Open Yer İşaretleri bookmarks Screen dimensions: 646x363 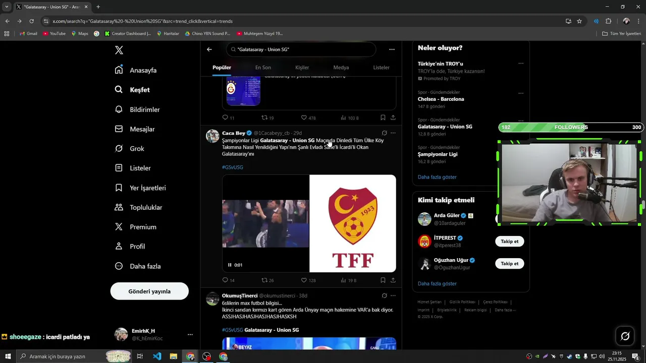[x=140, y=188]
